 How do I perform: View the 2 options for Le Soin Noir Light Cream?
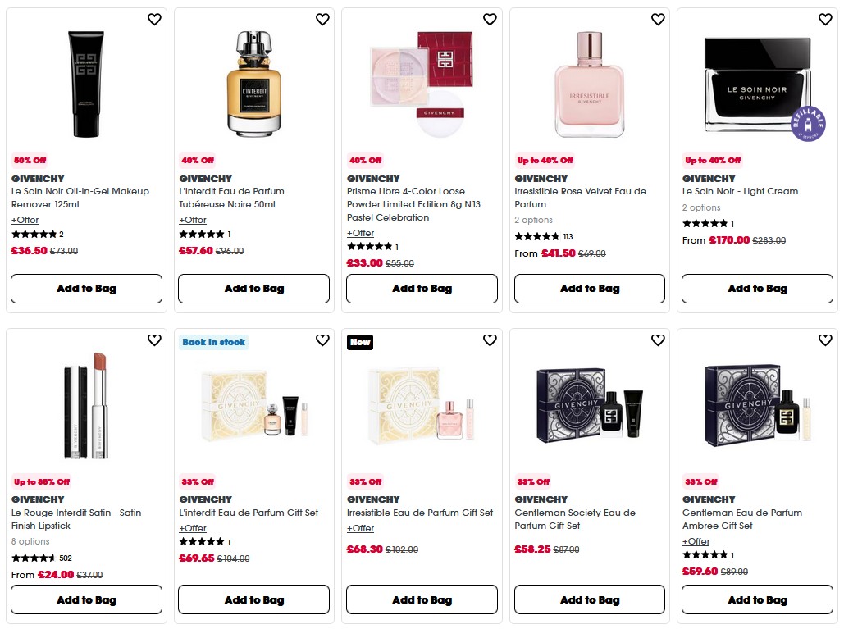702,207
